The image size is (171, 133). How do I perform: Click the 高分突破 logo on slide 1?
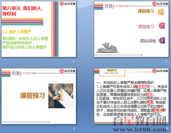coord(68,4)
